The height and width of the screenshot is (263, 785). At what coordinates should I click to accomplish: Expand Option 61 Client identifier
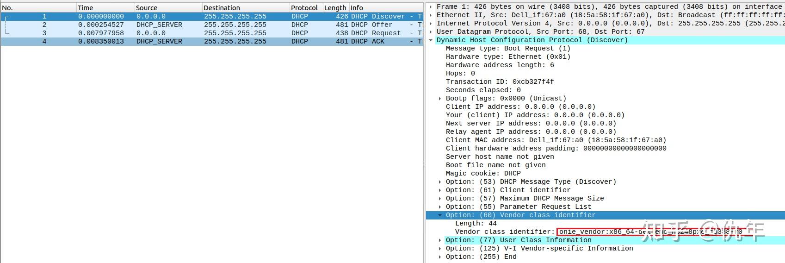tap(440, 190)
